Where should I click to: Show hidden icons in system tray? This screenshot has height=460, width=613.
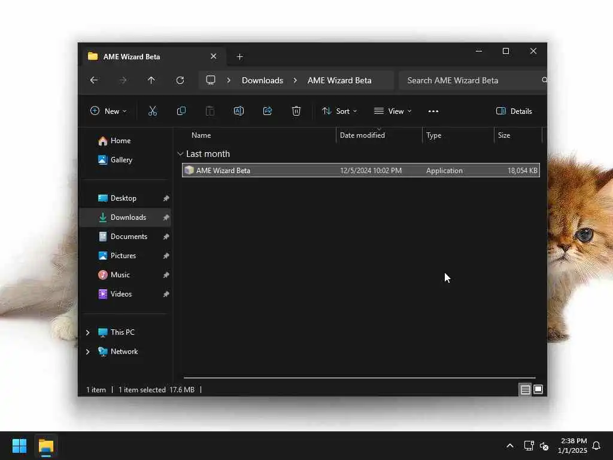tap(510, 446)
